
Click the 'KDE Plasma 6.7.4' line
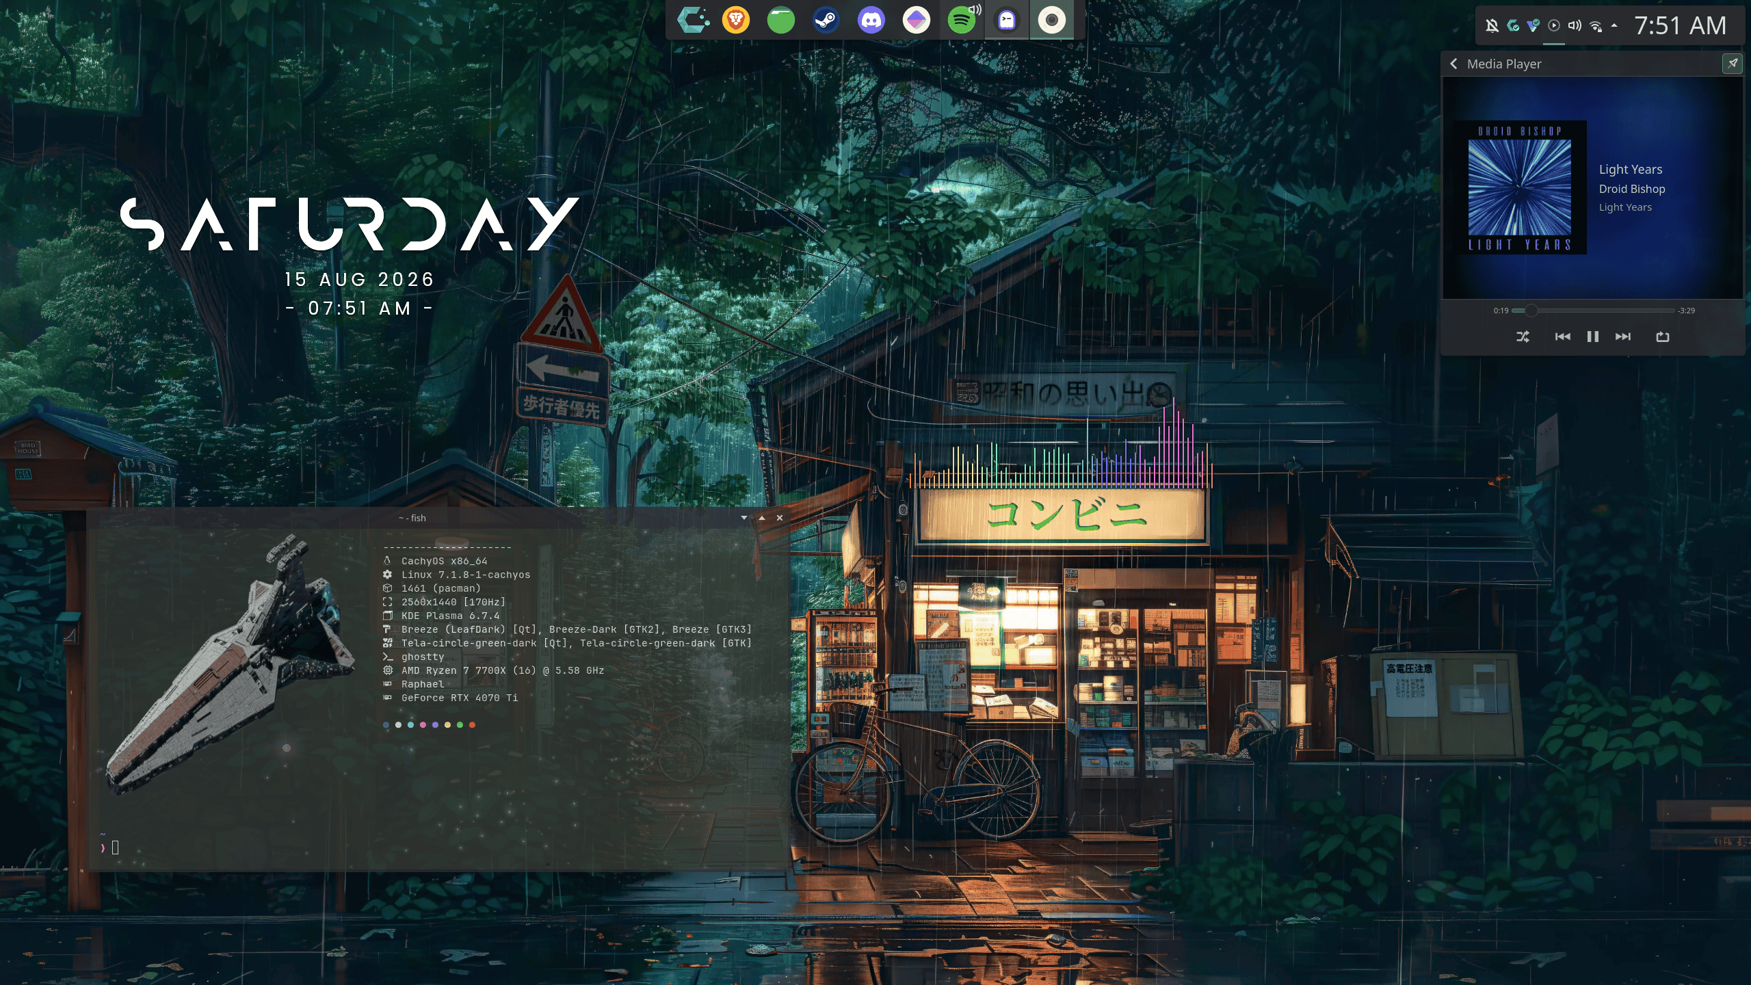pos(451,616)
